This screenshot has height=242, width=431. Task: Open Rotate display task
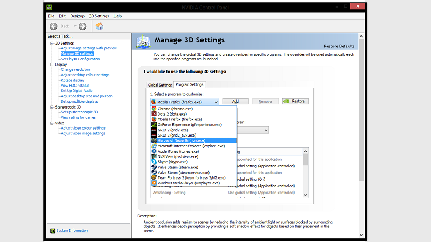tap(73, 80)
